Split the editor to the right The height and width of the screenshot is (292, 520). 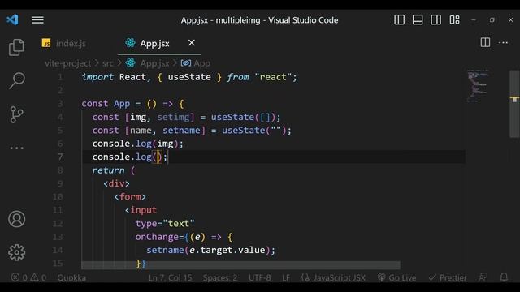tap(485, 42)
